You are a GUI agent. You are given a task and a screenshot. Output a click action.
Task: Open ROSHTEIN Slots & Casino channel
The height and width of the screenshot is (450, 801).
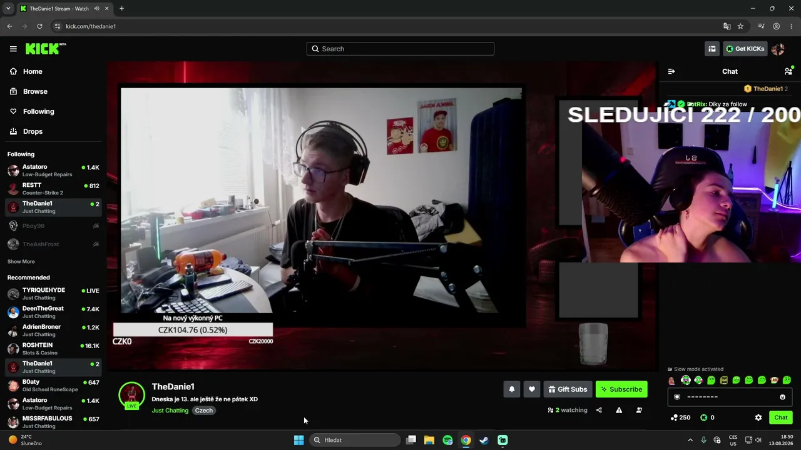point(53,349)
